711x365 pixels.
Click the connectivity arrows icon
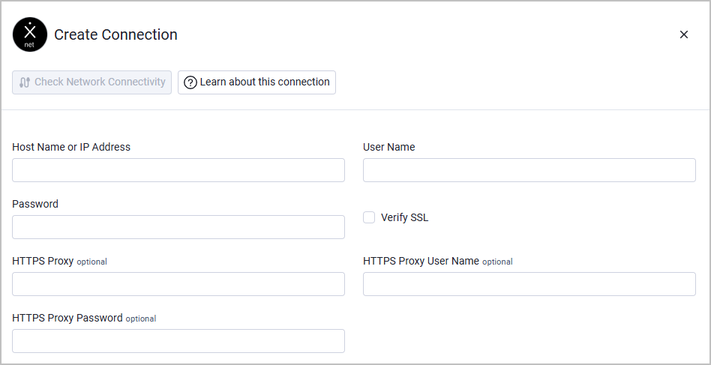point(25,82)
